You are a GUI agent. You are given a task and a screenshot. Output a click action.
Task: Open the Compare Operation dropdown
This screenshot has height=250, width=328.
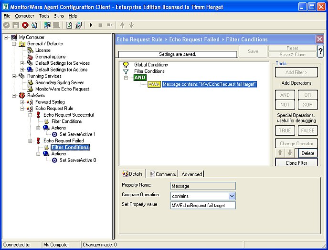pos(232,196)
